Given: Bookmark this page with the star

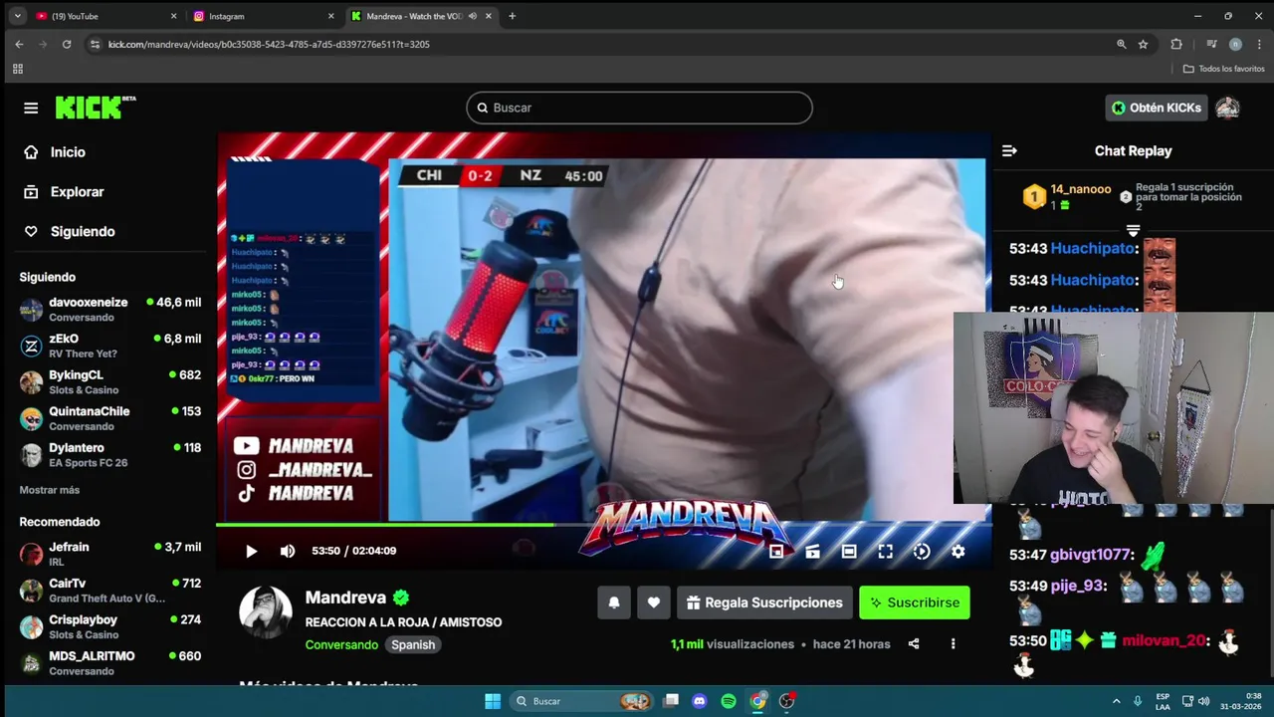Looking at the screenshot, I should coord(1144,44).
